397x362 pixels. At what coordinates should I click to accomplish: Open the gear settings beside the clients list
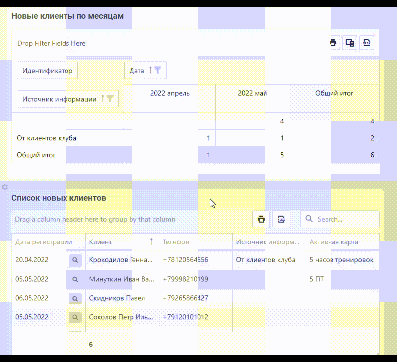click(5, 187)
